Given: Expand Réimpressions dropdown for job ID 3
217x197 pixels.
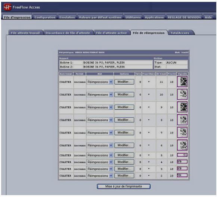Looking at the screenshot, I should pos(100,169).
